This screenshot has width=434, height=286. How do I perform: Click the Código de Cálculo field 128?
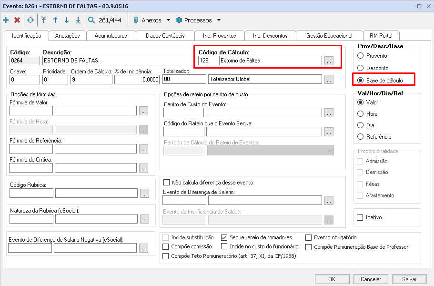208,61
